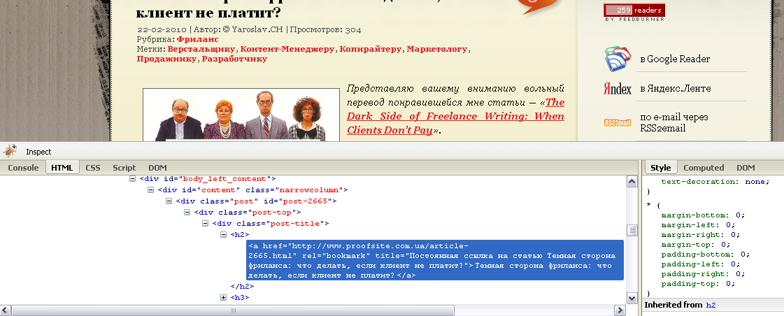Select the highlighted anchor element source
The image size is (784, 316).
[x=434, y=261]
